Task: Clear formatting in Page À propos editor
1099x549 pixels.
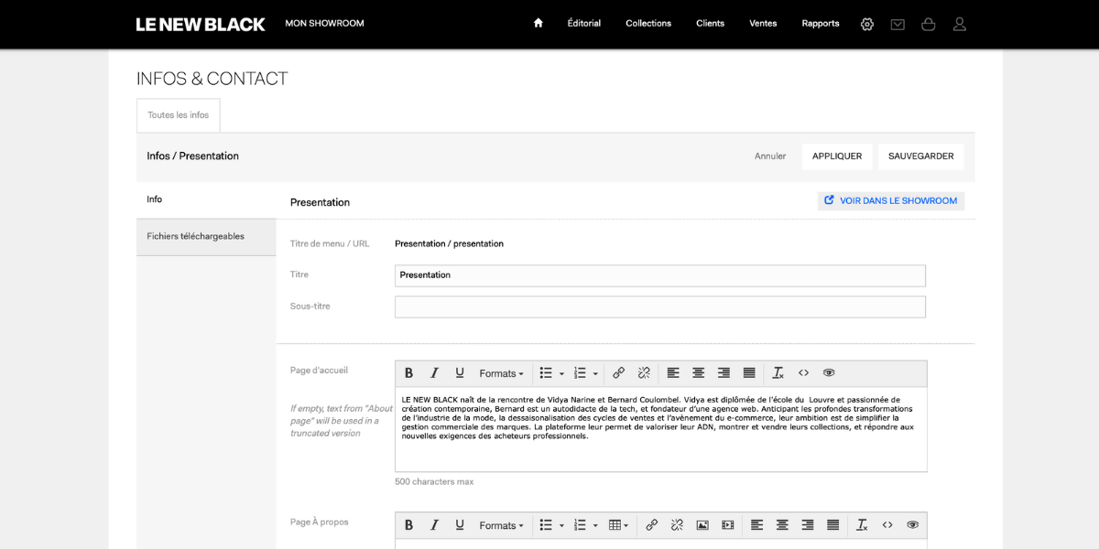Action: (862, 525)
